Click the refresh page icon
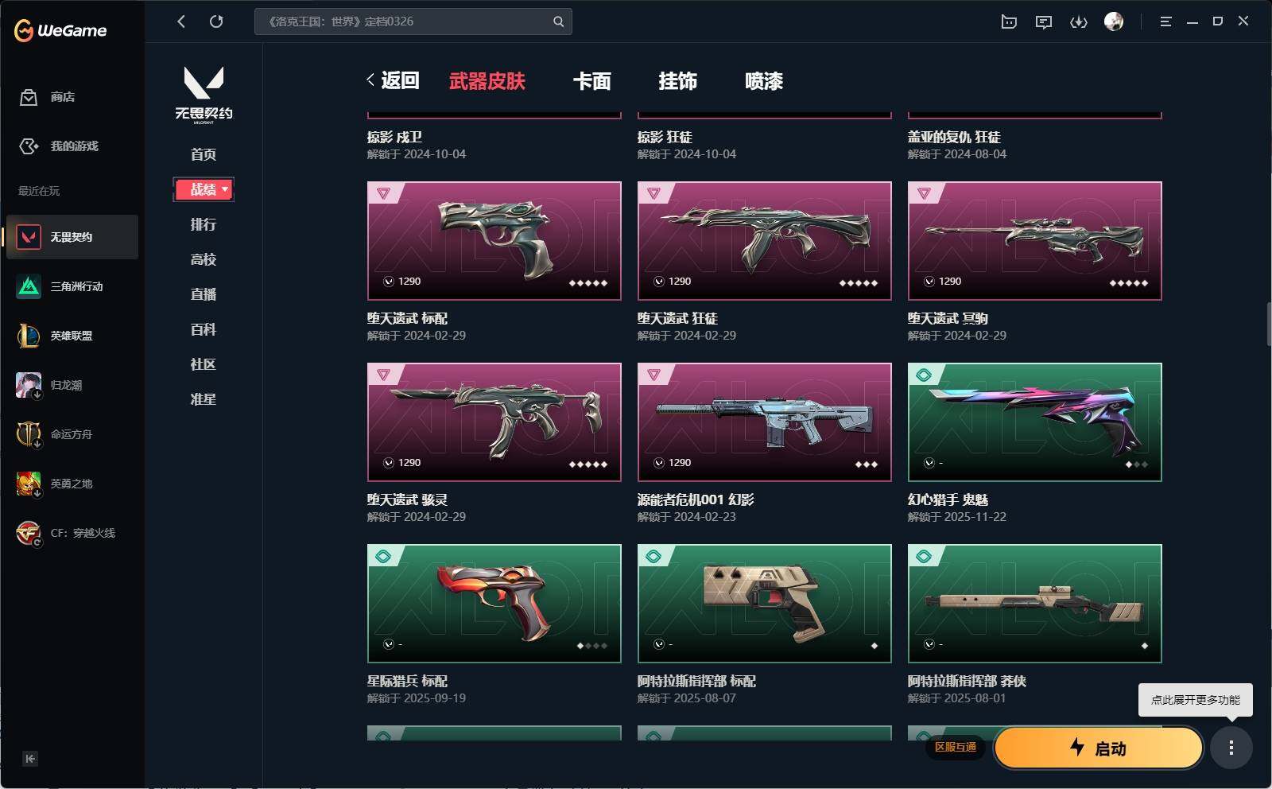The image size is (1272, 789). [x=216, y=21]
